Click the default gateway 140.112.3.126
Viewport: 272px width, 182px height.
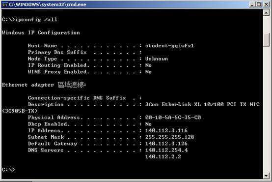(166, 144)
